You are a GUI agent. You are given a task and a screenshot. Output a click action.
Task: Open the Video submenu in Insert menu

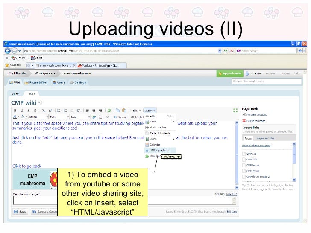(160, 139)
